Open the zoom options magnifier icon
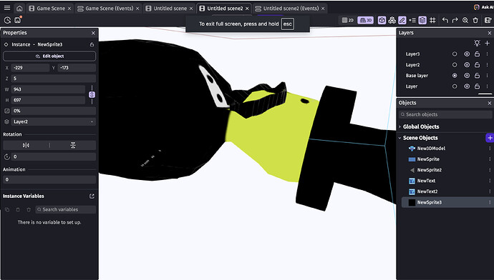 coord(465,20)
